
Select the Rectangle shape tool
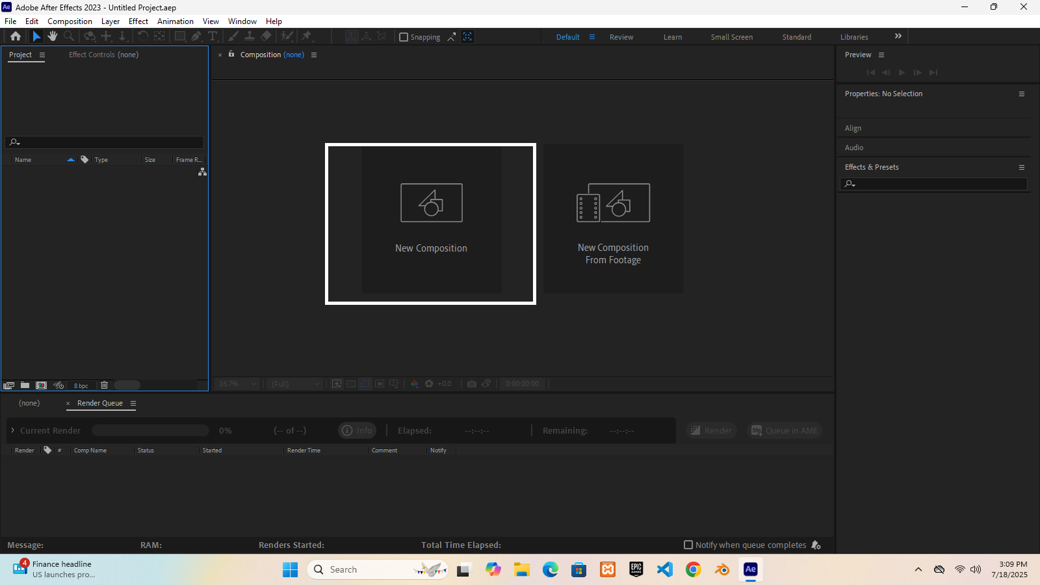click(x=180, y=36)
